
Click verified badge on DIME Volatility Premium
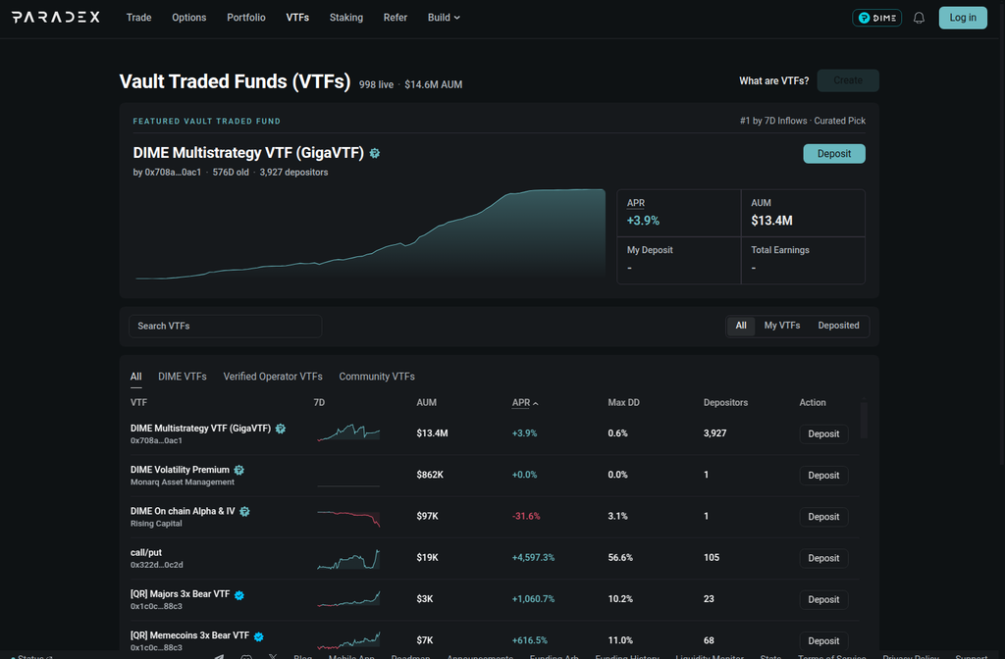pos(239,470)
